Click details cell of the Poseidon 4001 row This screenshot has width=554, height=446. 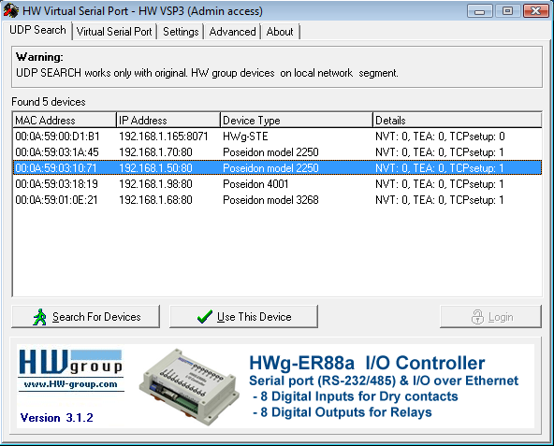point(440,184)
